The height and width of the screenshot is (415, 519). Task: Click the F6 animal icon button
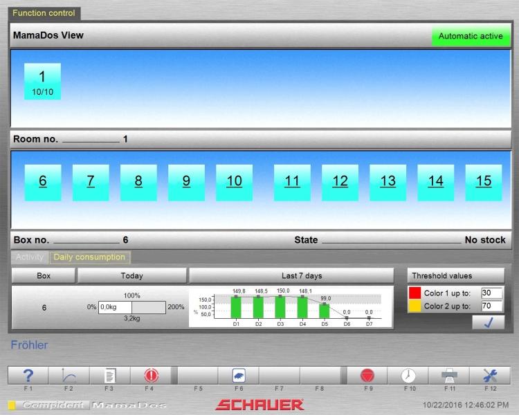tap(238, 376)
